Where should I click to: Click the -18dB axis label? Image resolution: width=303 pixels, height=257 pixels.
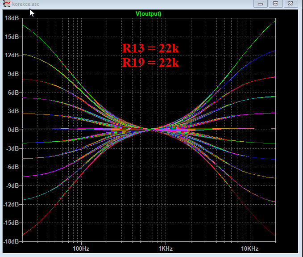point(11,241)
